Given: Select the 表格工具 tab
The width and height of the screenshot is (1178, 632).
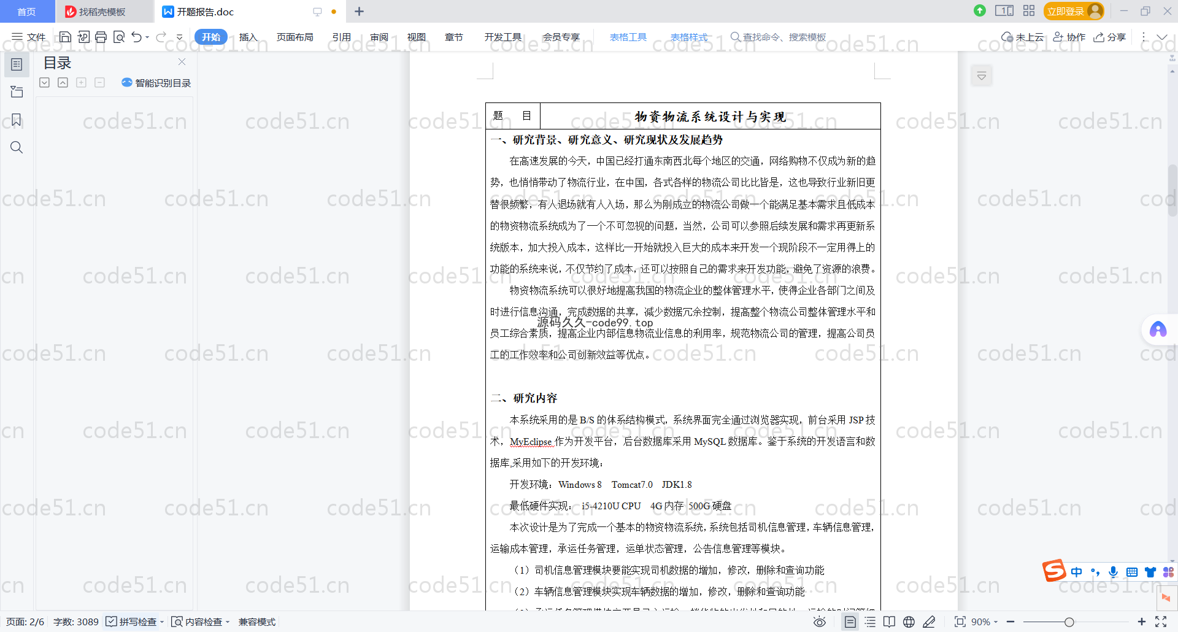Looking at the screenshot, I should click(628, 37).
